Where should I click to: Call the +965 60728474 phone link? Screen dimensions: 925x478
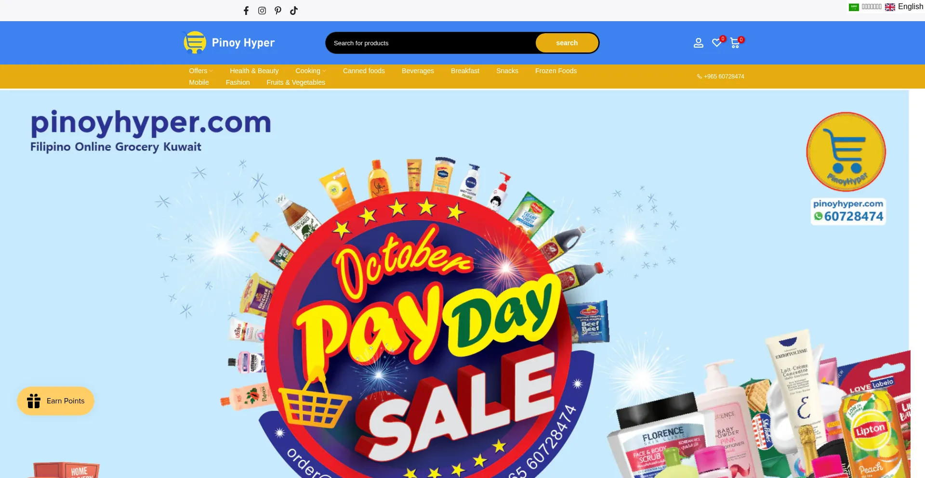pos(721,77)
